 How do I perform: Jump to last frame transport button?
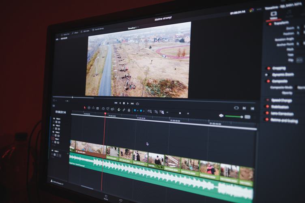pyautogui.click(x=132, y=104)
